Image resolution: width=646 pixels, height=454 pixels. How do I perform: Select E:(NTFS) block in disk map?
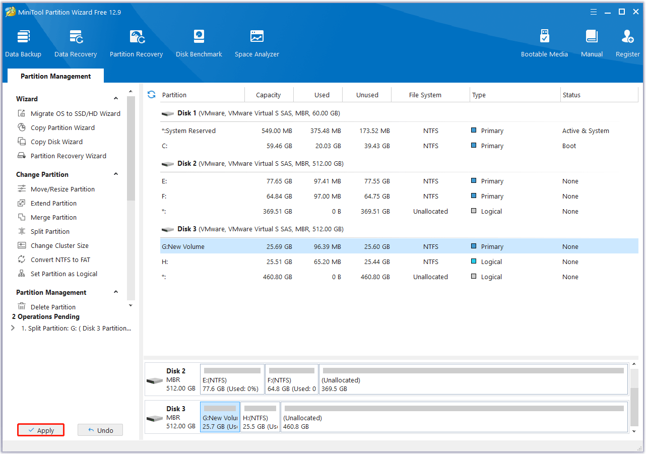232,379
